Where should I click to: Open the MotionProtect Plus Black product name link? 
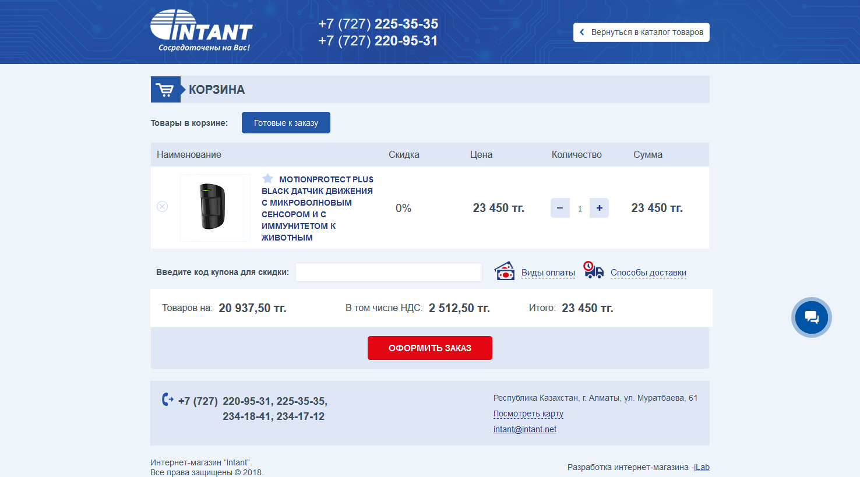tap(318, 208)
